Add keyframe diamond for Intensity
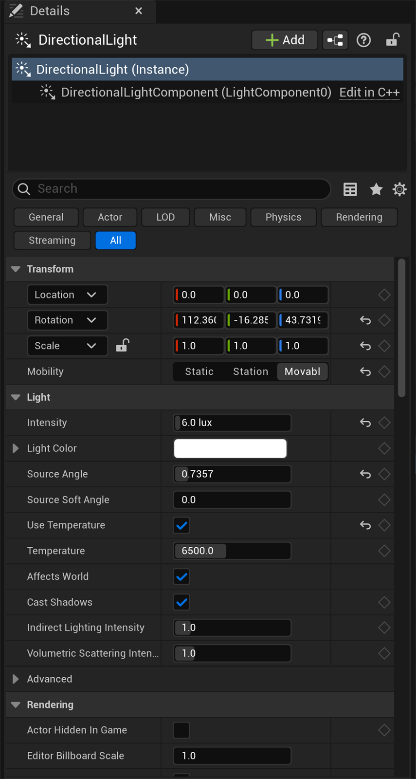Screen dimensions: 416x779 pos(384,423)
